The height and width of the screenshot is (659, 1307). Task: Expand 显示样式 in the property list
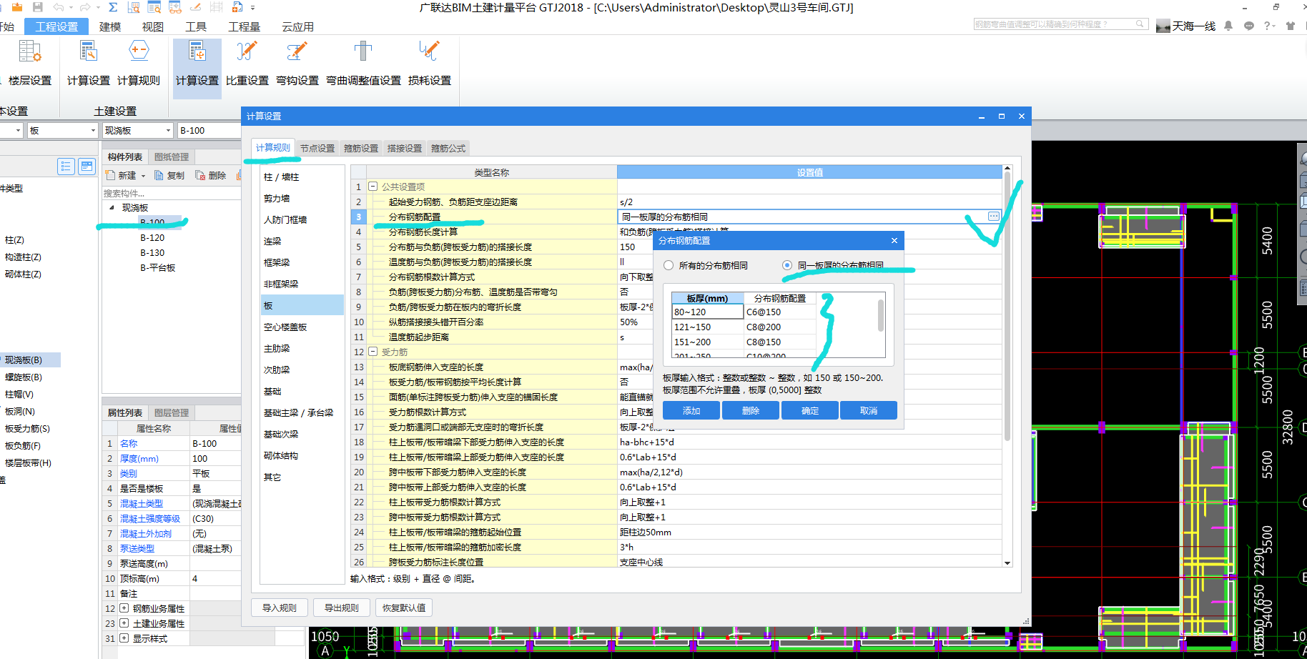(124, 638)
